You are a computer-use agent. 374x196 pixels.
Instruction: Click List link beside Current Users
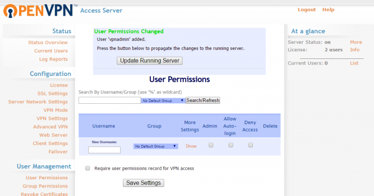354,63
